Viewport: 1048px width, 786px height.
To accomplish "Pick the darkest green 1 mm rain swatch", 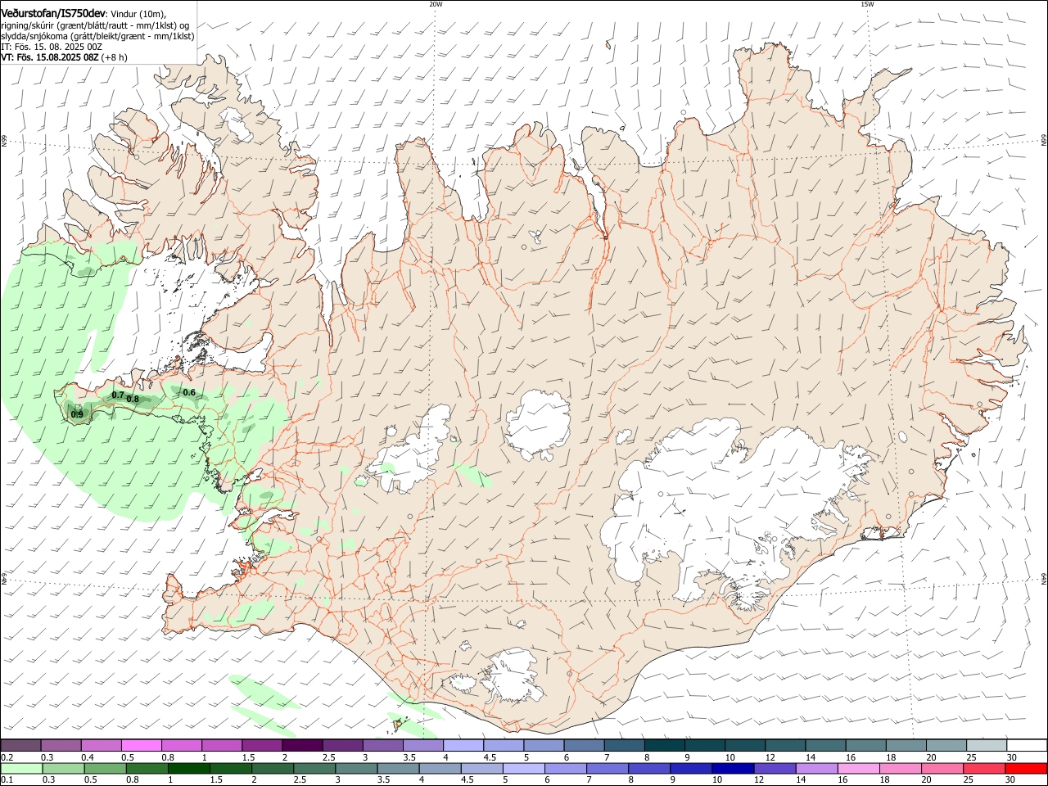I will click(189, 768).
